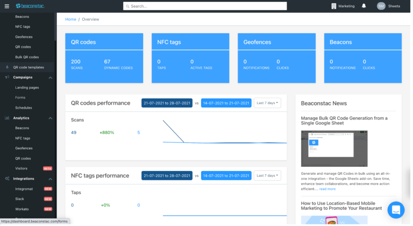Click the Google Sheet article thumbnail
This screenshot has height=226, width=413.
click(334, 149)
